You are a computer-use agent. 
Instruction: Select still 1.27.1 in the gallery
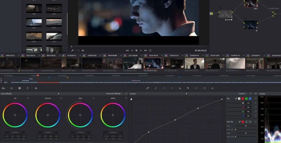click(x=54, y=36)
